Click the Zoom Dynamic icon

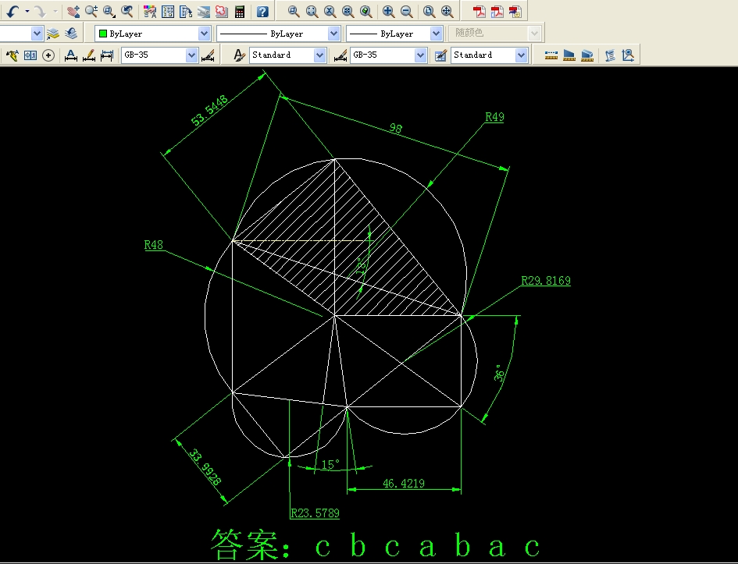(312, 11)
